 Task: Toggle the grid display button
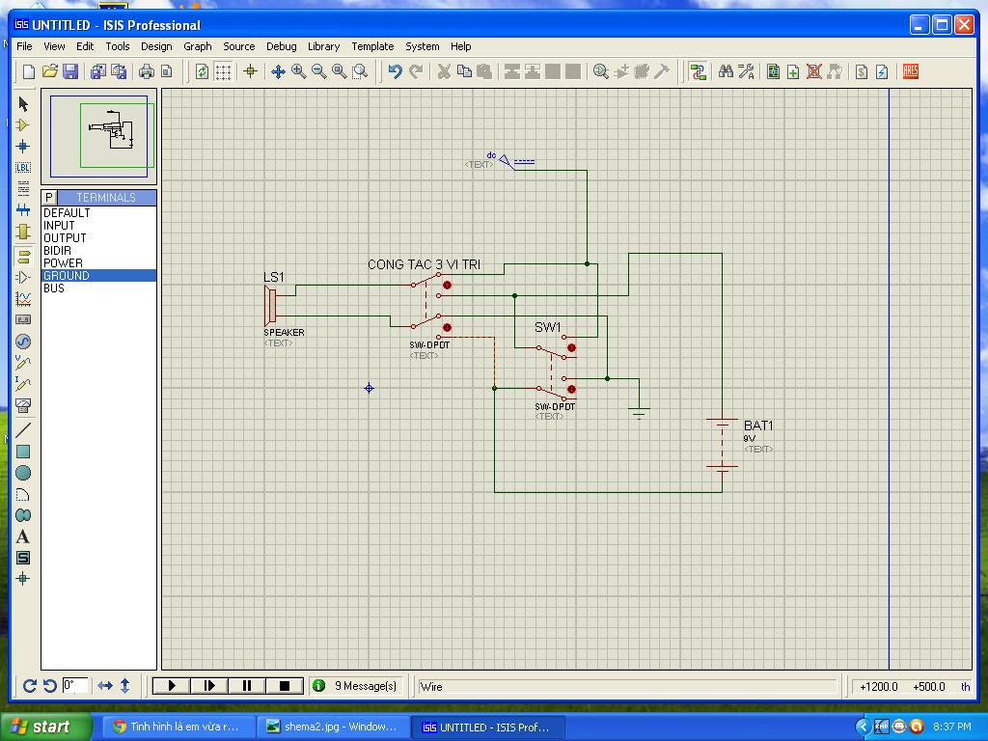tap(223, 71)
